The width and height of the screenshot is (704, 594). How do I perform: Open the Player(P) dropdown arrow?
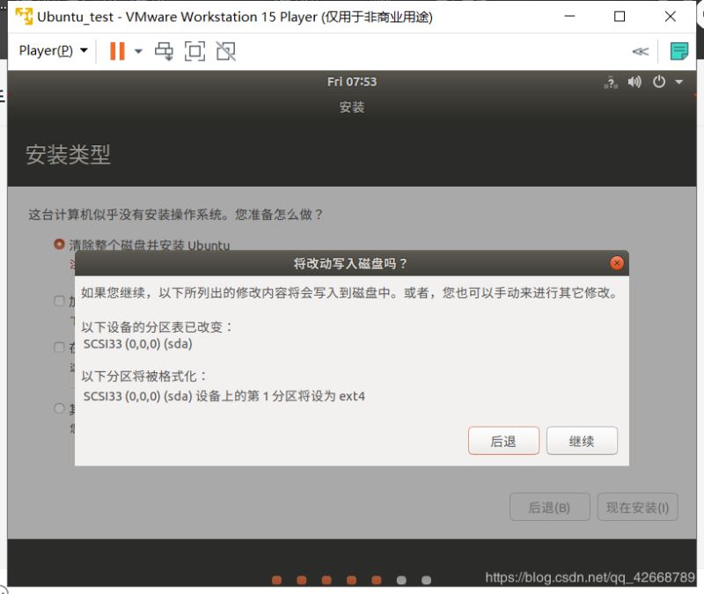[84, 50]
